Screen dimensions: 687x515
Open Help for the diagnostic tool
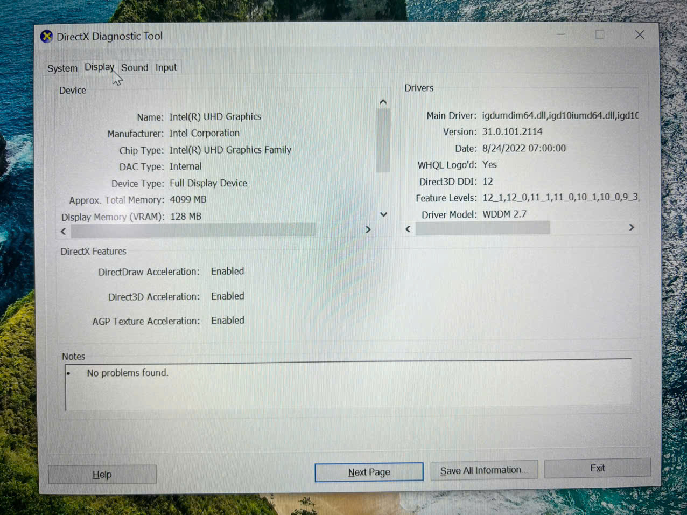tap(102, 474)
